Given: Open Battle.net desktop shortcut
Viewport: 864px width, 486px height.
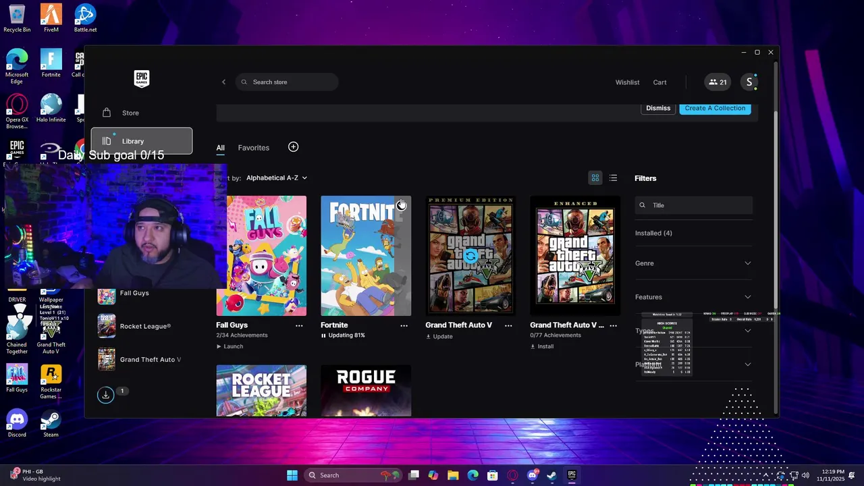Looking at the screenshot, I should (x=85, y=18).
